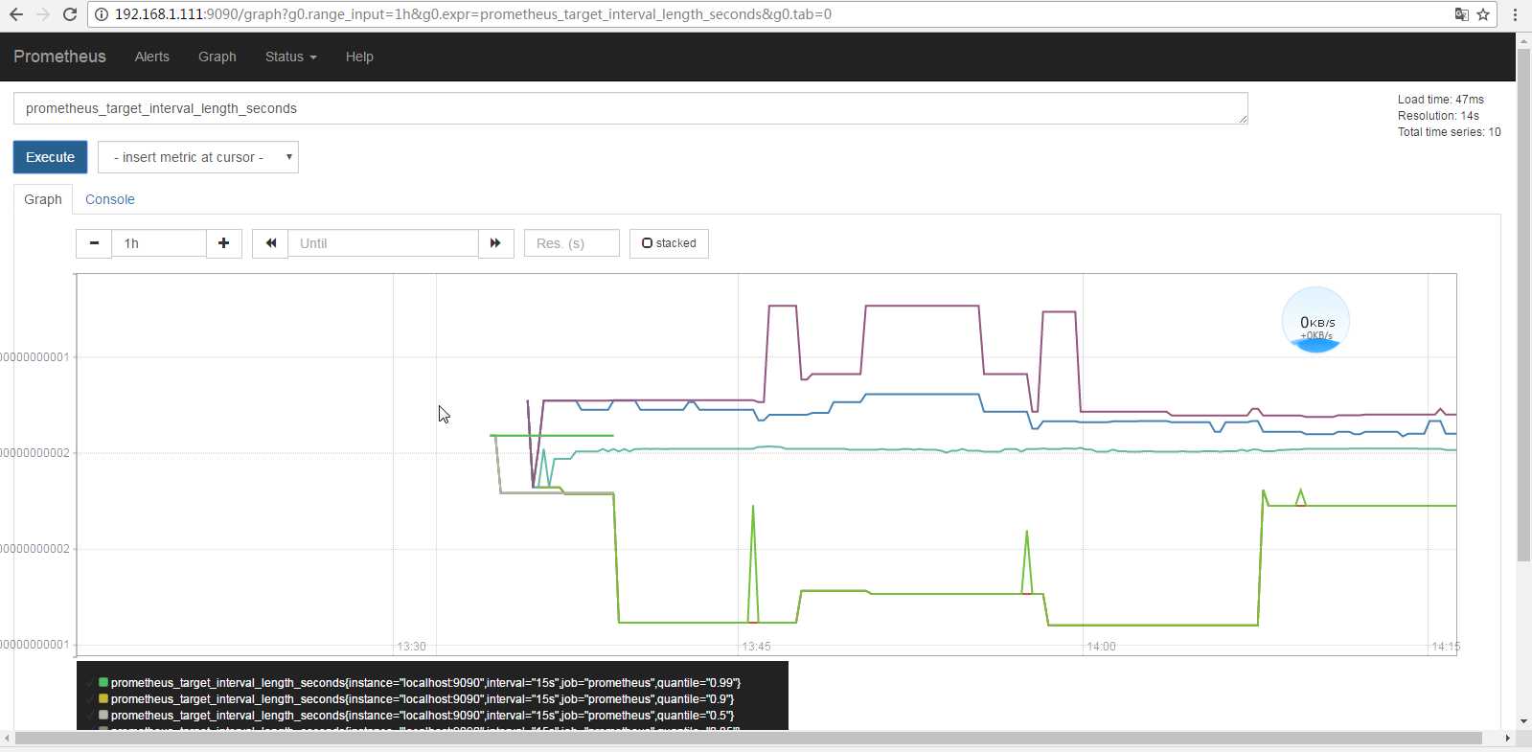Image resolution: width=1532 pixels, height=752 pixels.
Task: Open the Chrome menu with three dots
Action: (x=1515, y=14)
